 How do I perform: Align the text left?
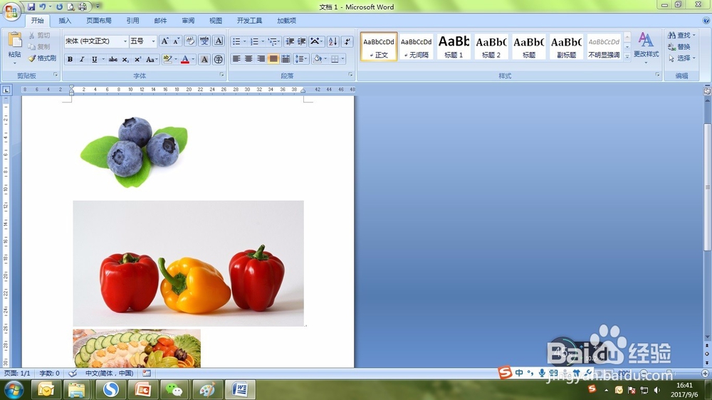coord(236,58)
